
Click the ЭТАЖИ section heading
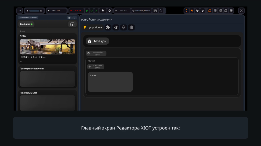[x=91, y=61]
